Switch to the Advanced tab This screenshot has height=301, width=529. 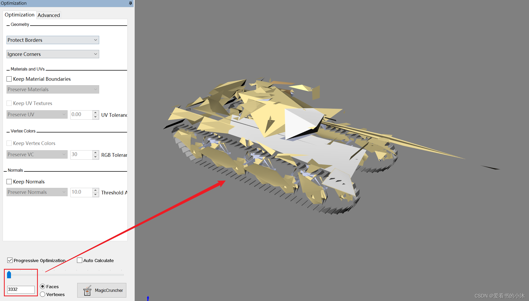48,15
